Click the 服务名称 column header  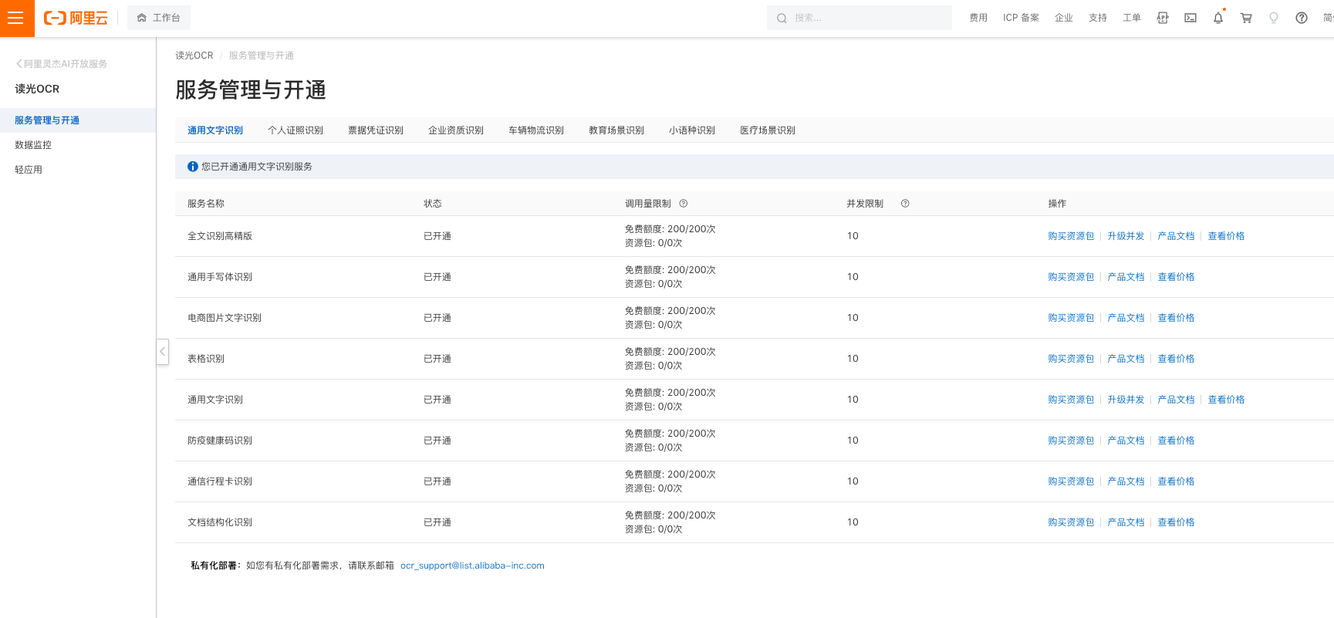click(x=206, y=204)
